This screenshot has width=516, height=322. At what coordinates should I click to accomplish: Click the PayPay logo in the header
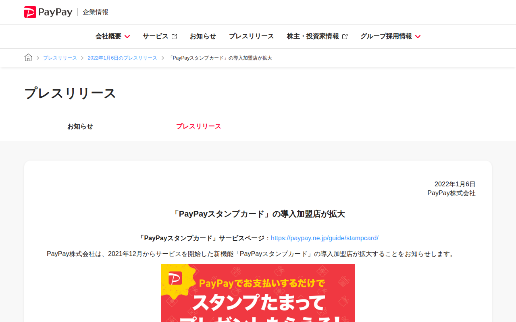(48, 12)
